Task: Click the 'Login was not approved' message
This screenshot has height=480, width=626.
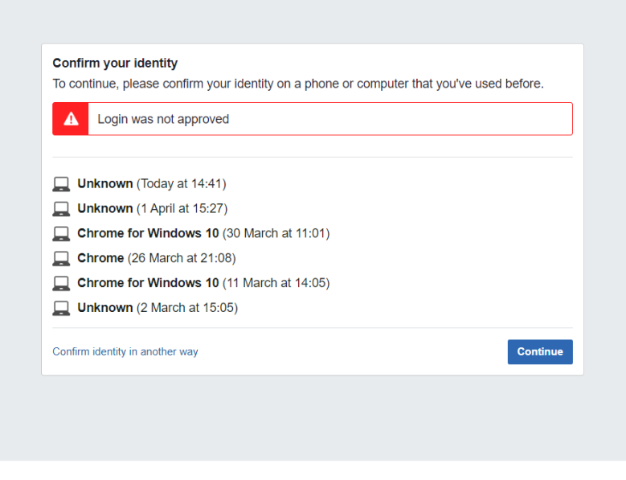Action: (163, 119)
